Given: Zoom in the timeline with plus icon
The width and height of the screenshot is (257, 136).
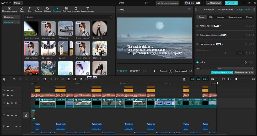Looking at the screenshot, I should pyautogui.click(x=253, y=79).
